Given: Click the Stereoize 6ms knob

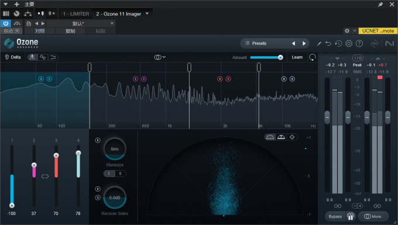Looking at the screenshot, I should [115, 149].
